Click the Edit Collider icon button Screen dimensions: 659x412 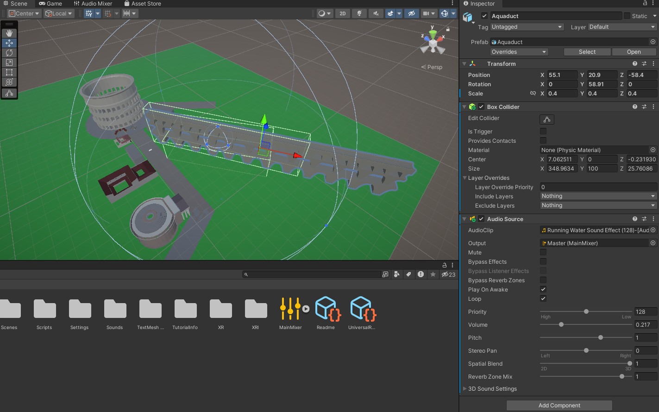pyautogui.click(x=546, y=120)
